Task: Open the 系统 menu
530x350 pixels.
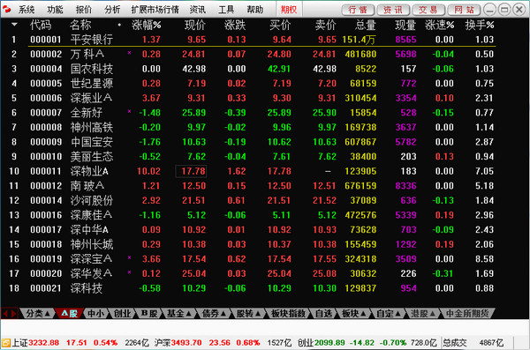Action: [x=26, y=10]
